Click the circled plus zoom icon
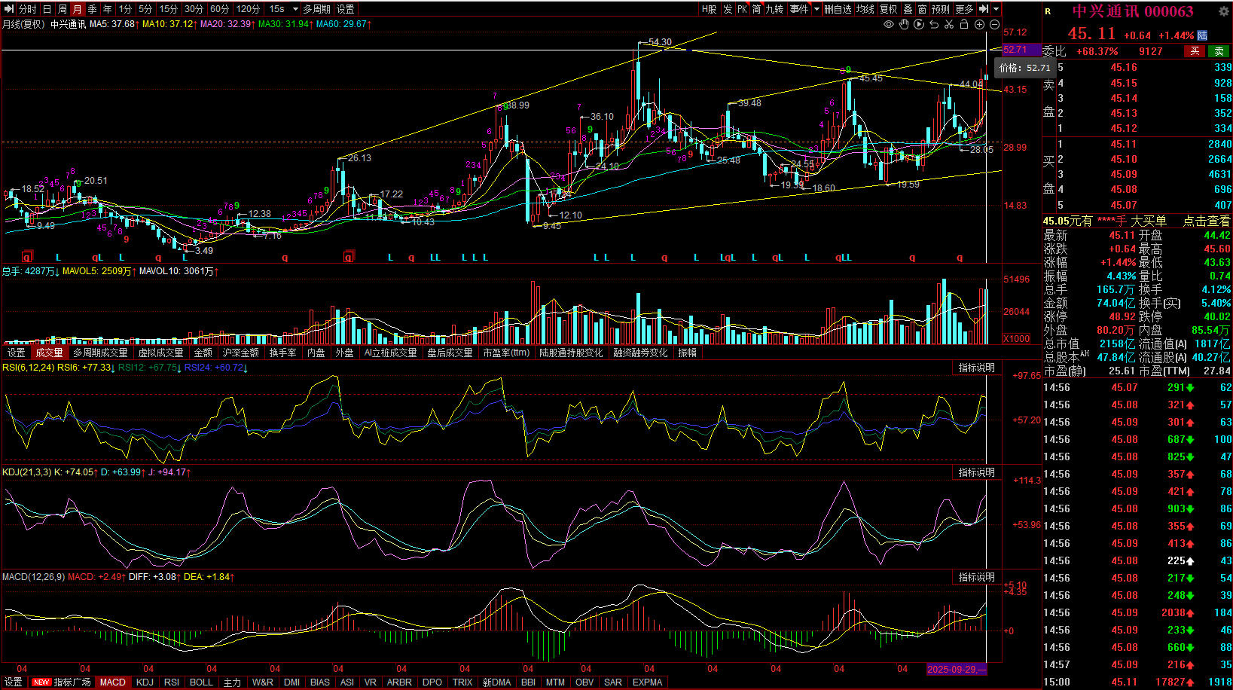1233x690 pixels. (x=979, y=24)
